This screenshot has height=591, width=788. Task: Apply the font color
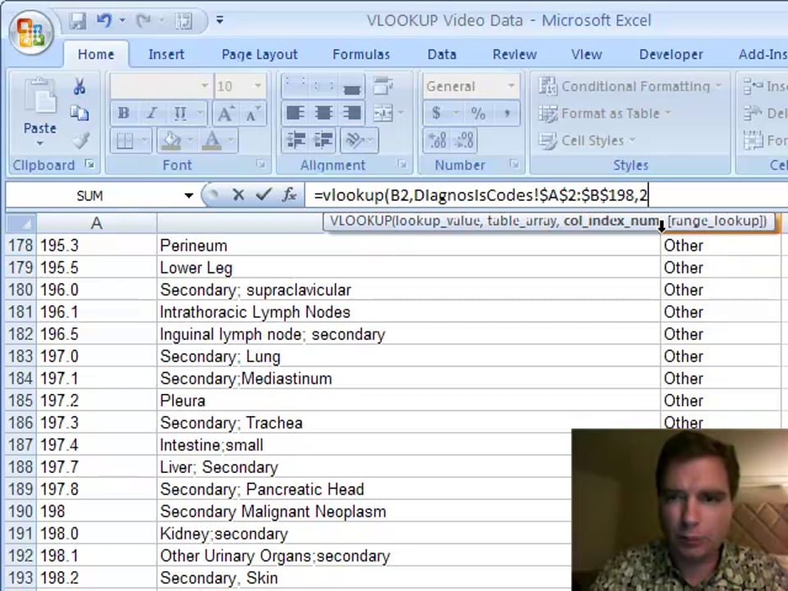tap(212, 141)
